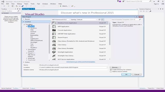Click the Toolbox search magnifier icon
The image size is (165, 92).
(18, 11)
